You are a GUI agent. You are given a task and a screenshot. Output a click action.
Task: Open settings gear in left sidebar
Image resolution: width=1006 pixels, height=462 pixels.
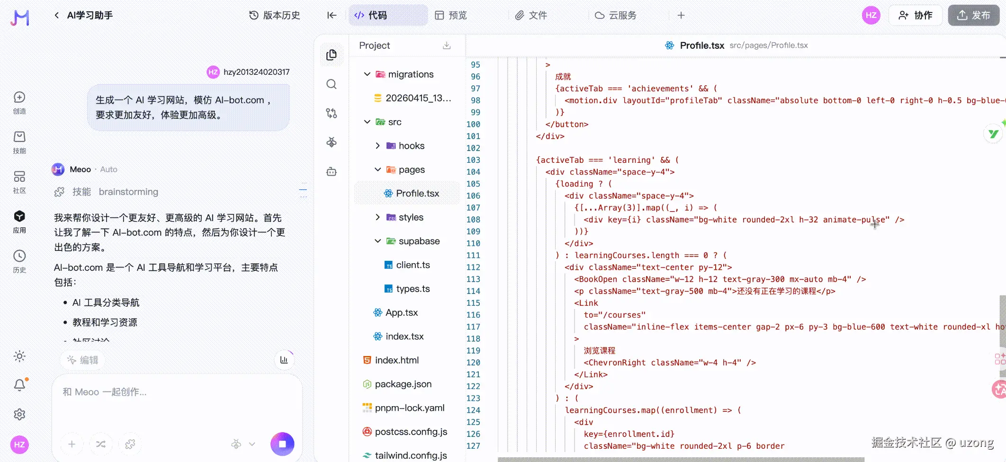pyautogui.click(x=19, y=414)
